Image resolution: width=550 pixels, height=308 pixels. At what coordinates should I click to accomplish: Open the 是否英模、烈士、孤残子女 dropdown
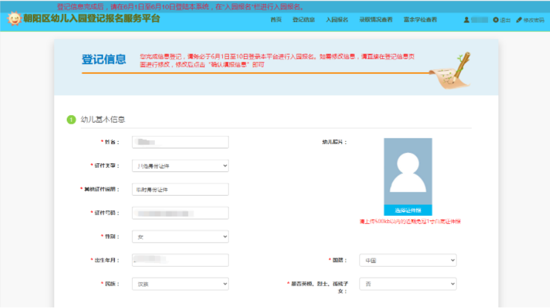pyautogui.click(x=408, y=284)
